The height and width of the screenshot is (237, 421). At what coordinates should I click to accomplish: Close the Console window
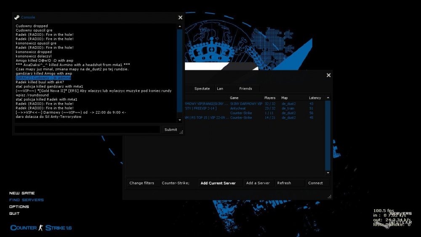181,17
